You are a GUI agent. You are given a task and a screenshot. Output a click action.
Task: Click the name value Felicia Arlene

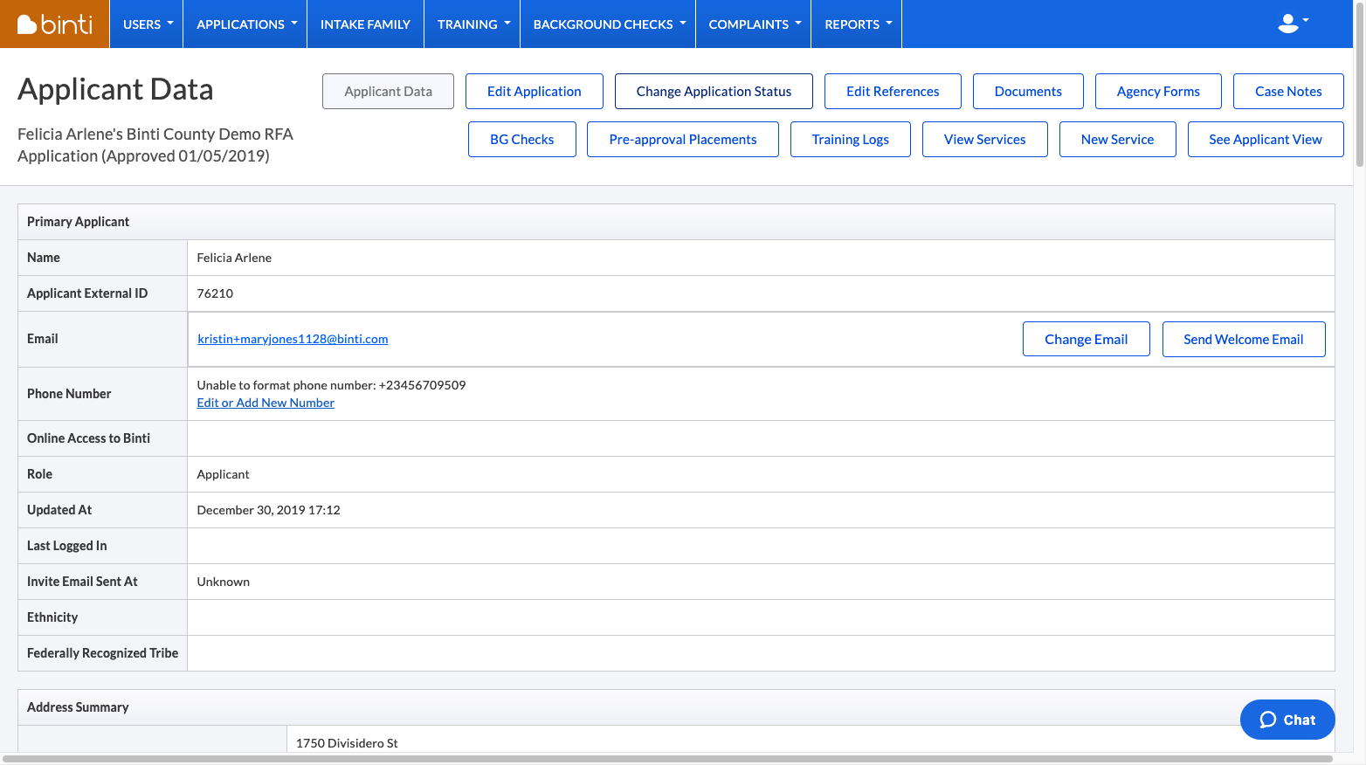[x=234, y=258]
